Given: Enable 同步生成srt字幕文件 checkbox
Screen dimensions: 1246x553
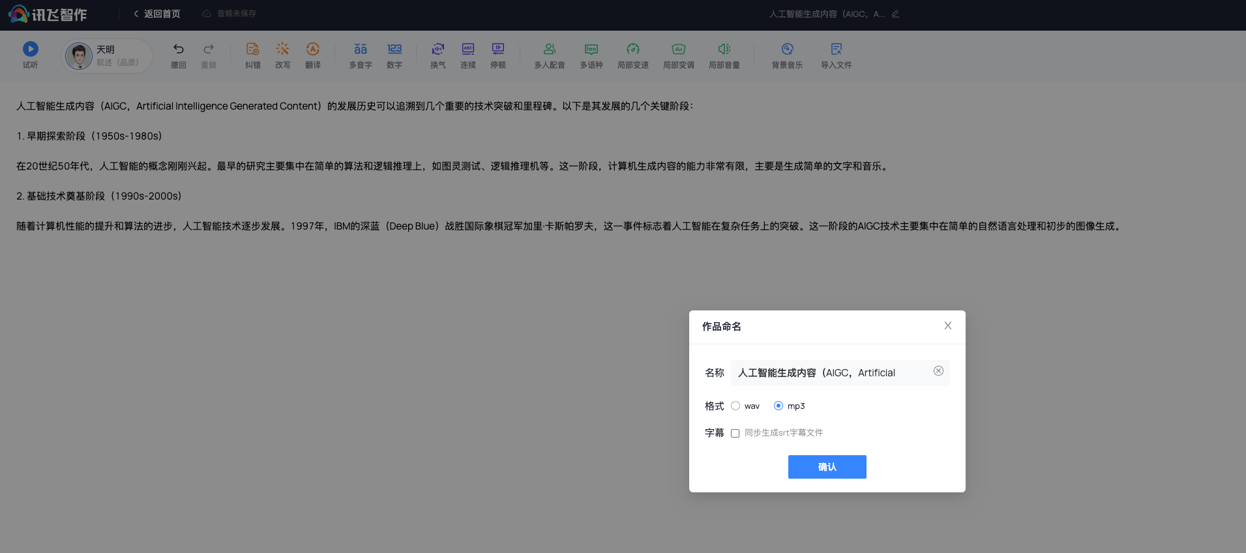Looking at the screenshot, I should (735, 433).
